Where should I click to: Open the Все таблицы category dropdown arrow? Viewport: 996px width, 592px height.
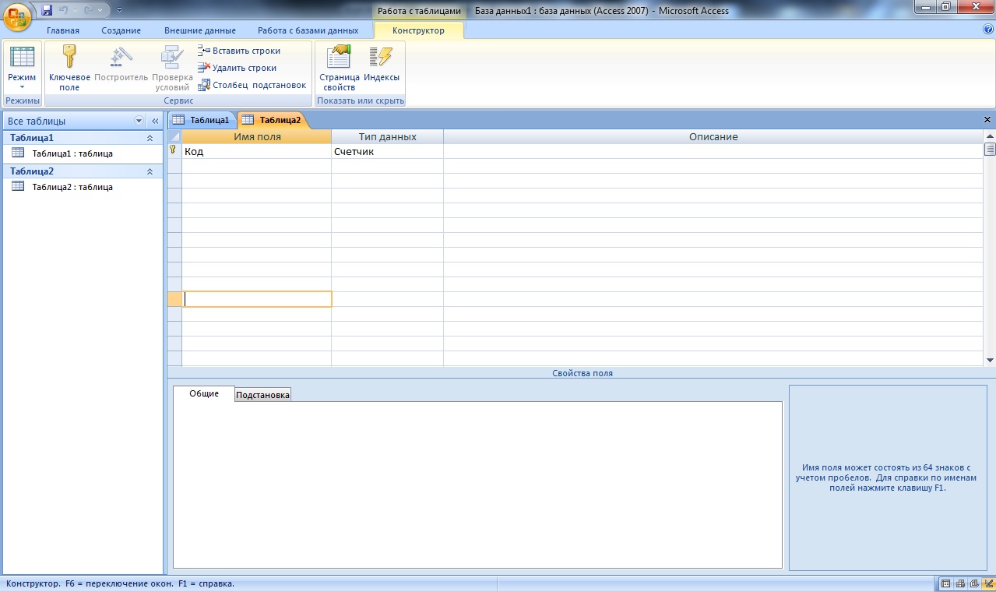139,121
